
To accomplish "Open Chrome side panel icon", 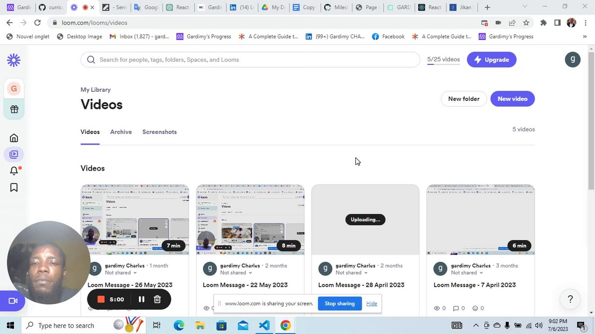I will (557, 23).
